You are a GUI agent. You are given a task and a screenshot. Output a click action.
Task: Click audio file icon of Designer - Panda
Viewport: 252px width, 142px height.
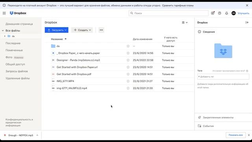point(53,60)
